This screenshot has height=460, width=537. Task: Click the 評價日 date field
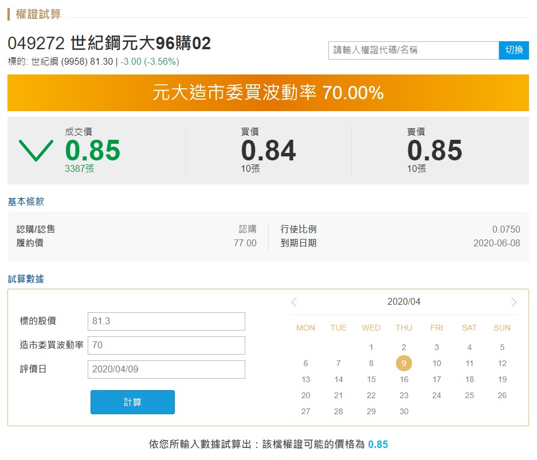point(166,369)
